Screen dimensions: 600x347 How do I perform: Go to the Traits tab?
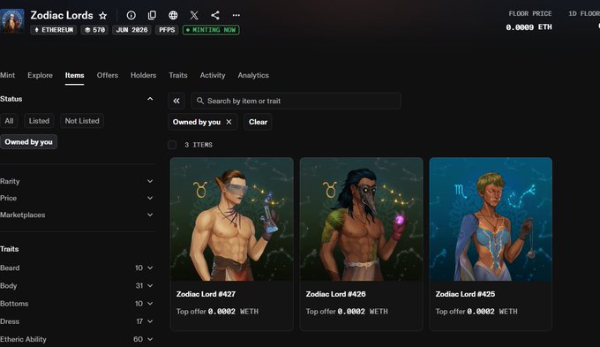(x=178, y=75)
